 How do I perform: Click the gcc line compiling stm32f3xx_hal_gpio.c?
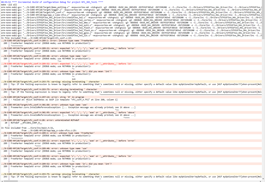[x=131, y=33]
